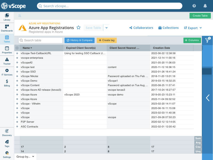Add columns with the Columns button
This screenshot has width=213, height=160.
click(192, 40)
